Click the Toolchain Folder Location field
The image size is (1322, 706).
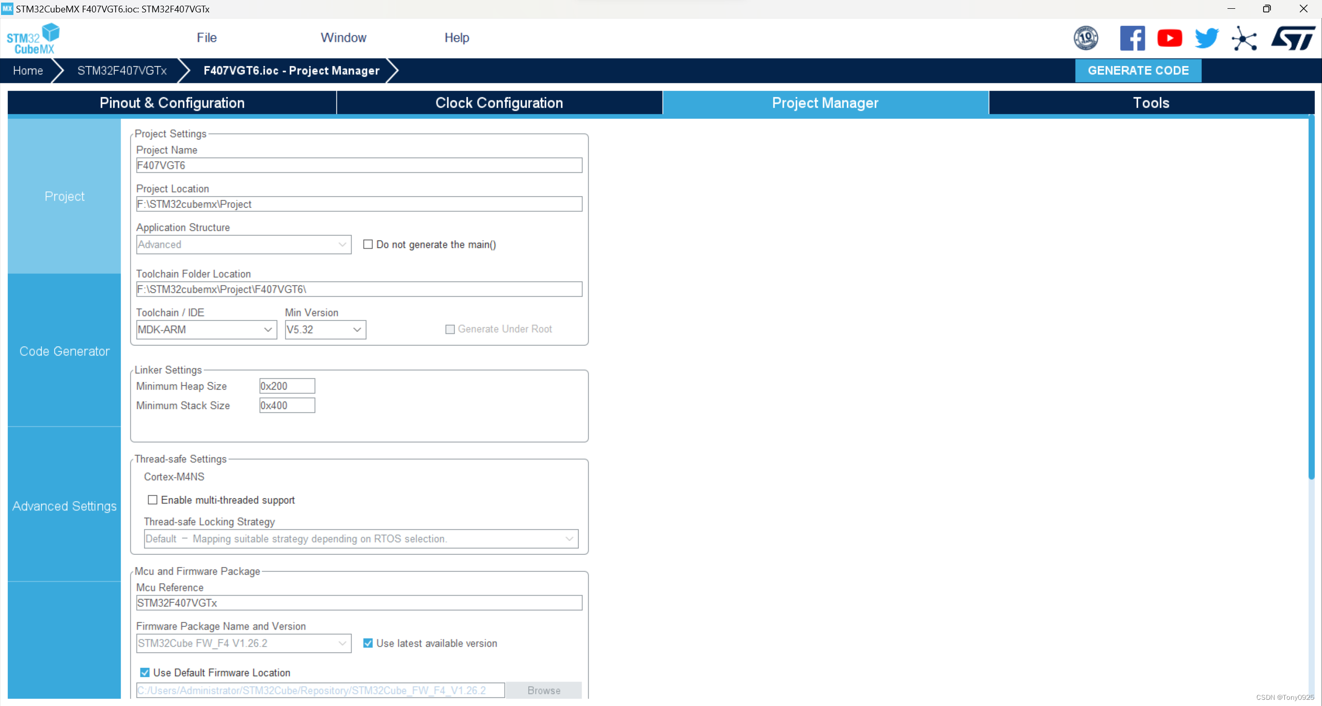[x=359, y=289]
